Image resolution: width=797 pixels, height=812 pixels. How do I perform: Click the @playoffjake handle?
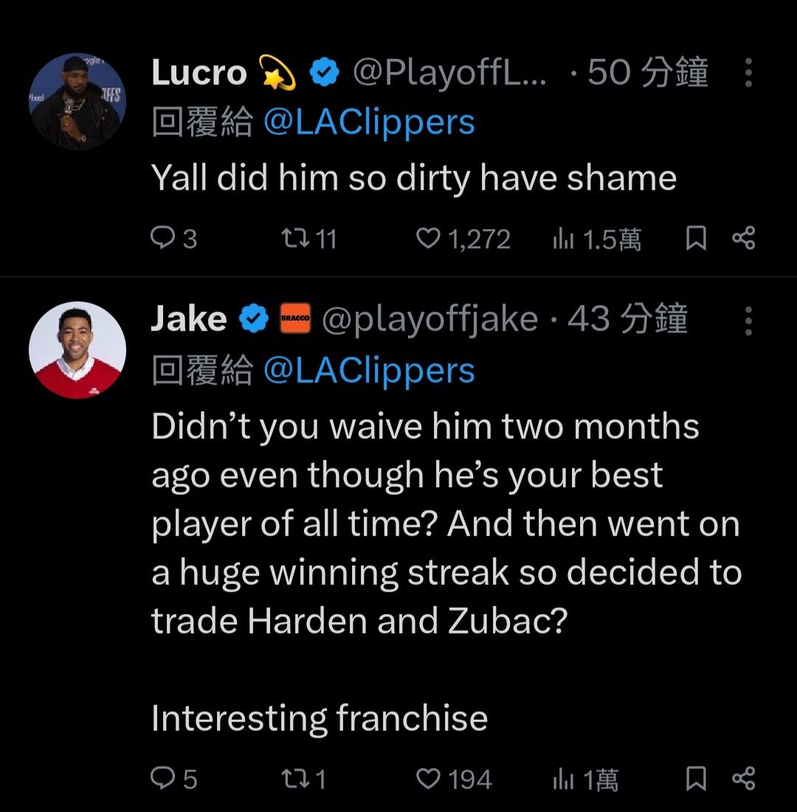point(429,319)
